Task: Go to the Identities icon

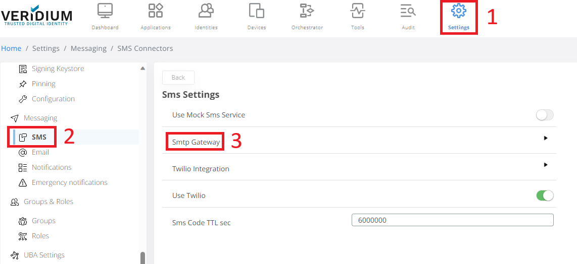Action: pos(206,11)
